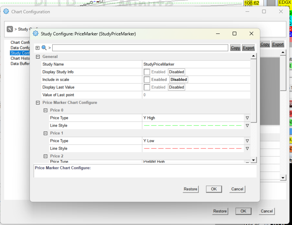The height and width of the screenshot is (225, 292).
Task: Click Export button in Chart Configuration window
Action: (x=278, y=44)
